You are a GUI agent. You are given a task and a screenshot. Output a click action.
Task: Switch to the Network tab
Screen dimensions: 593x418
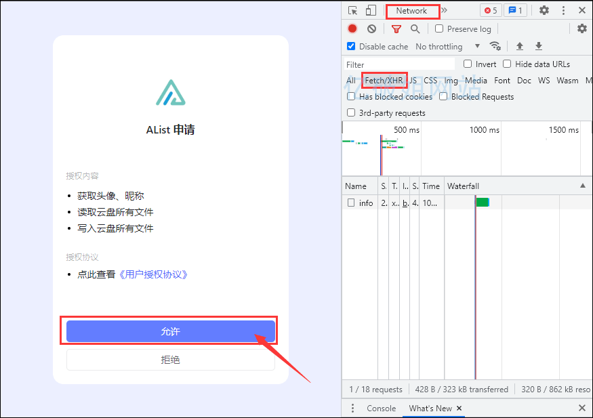tap(411, 11)
